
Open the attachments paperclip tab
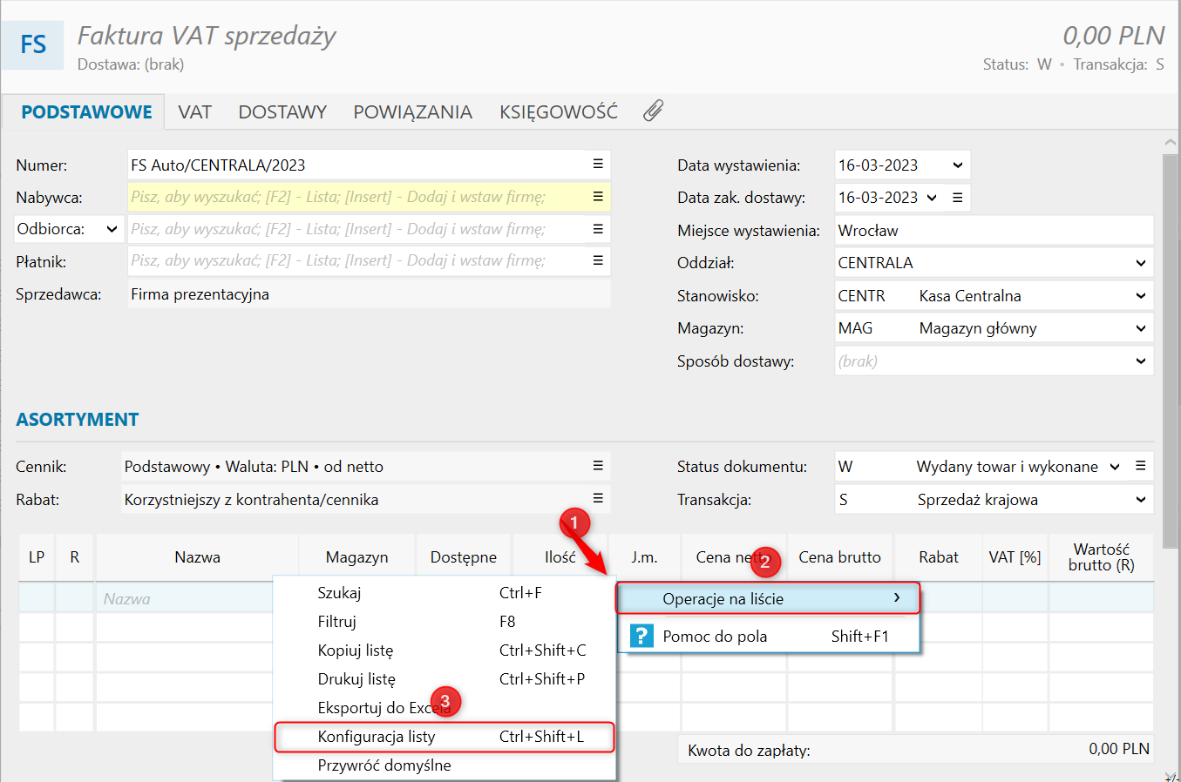point(653,111)
